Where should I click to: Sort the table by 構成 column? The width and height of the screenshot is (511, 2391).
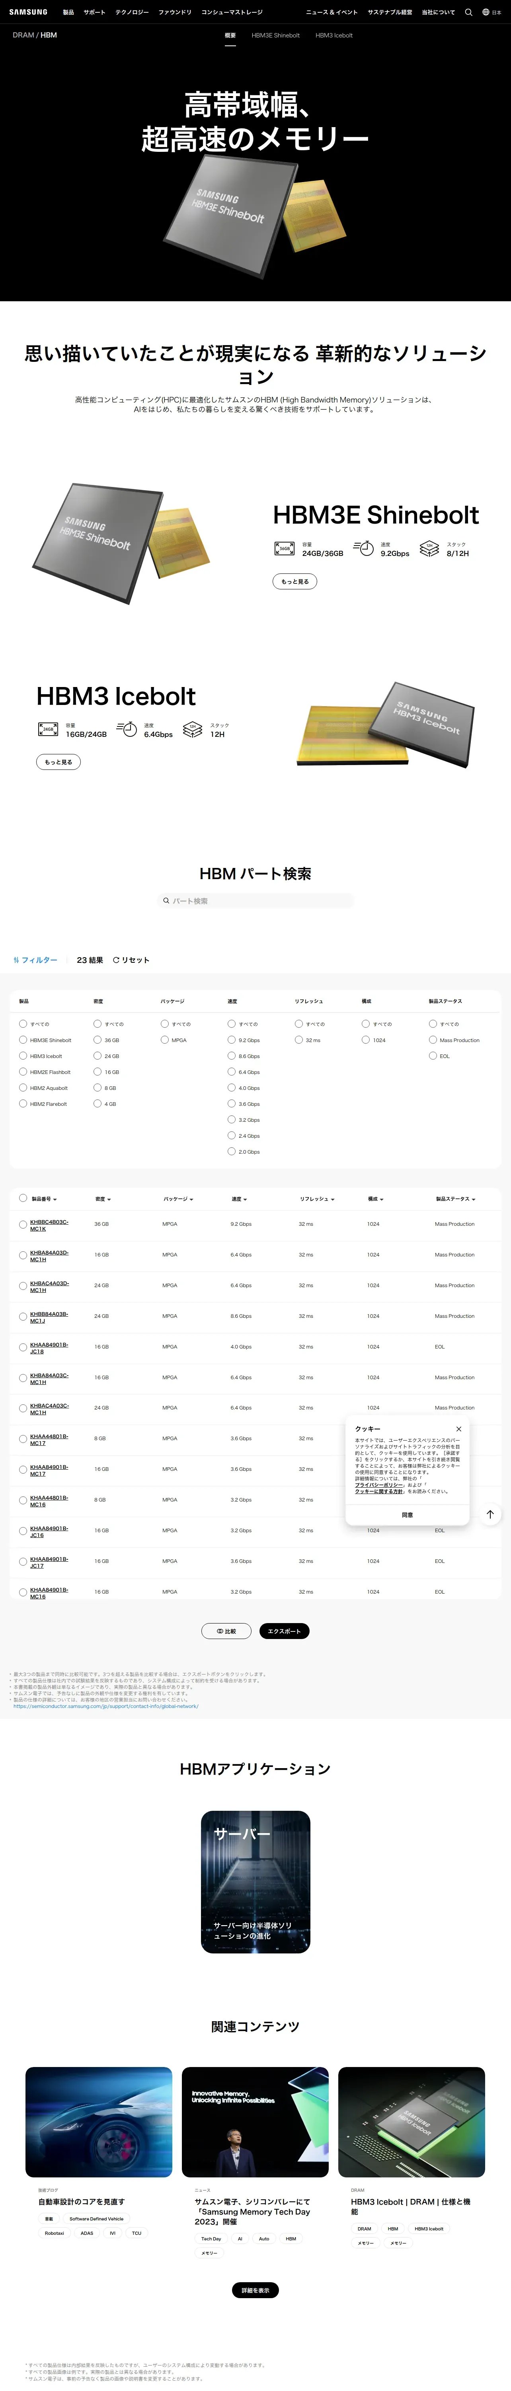point(376,1198)
